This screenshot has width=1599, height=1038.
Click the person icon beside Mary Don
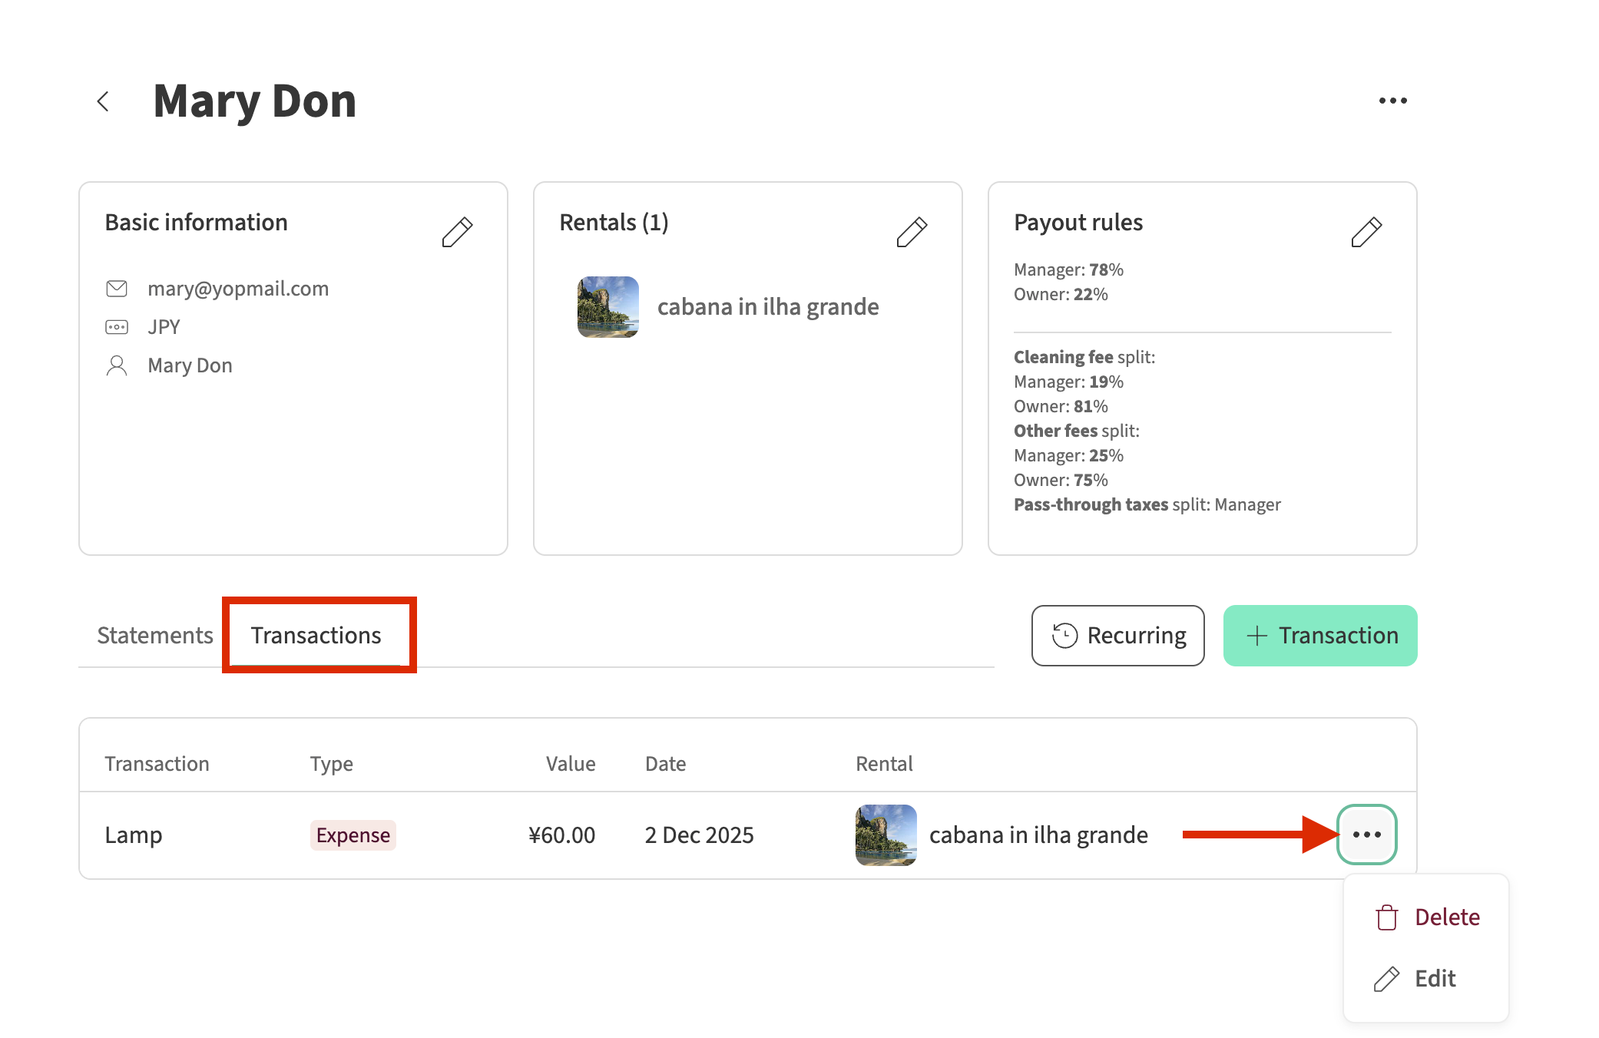[x=117, y=365]
